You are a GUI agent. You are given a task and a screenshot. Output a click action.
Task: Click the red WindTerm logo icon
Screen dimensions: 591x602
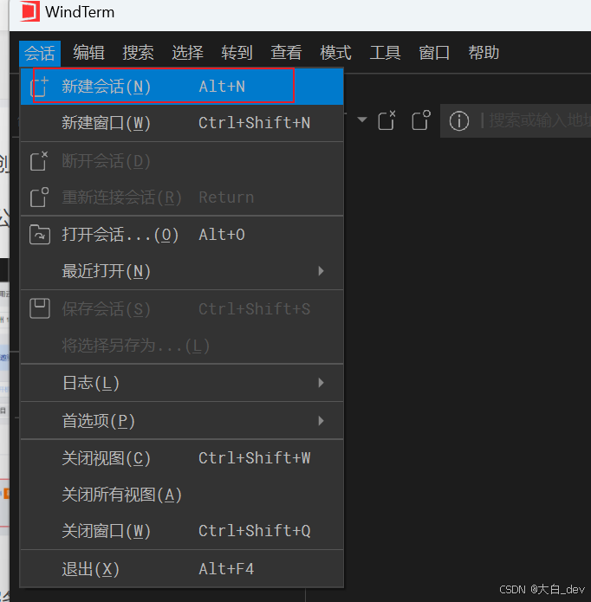(30, 11)
